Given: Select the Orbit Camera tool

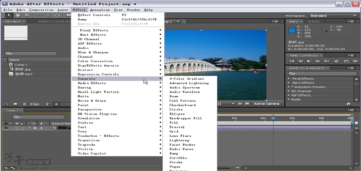Looking at the screenshot, I should [48, 15].
